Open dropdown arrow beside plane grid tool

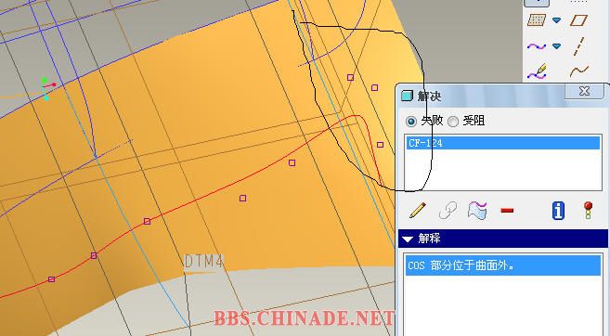point(557,20)
